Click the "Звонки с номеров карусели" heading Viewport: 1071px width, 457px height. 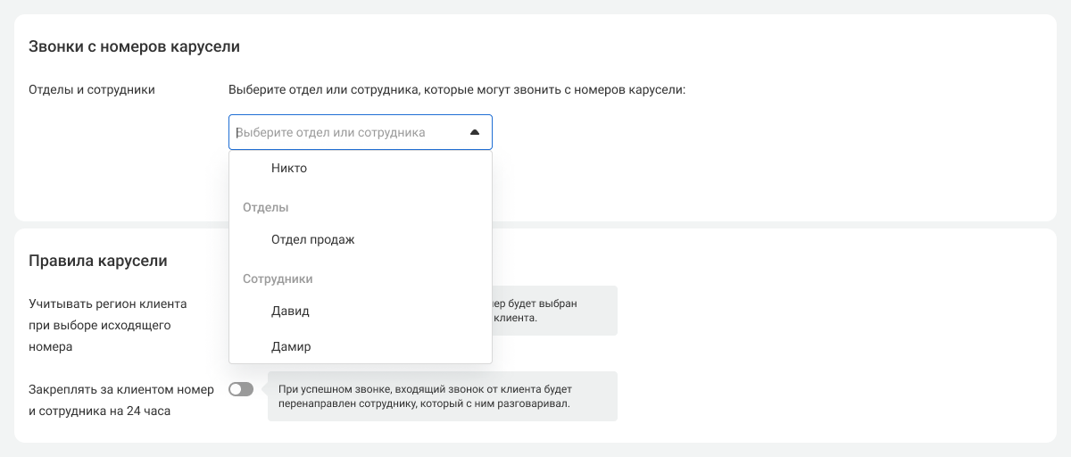pos(135,46)
